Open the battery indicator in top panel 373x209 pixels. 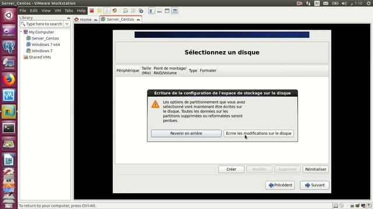click(x=335, y=3)
